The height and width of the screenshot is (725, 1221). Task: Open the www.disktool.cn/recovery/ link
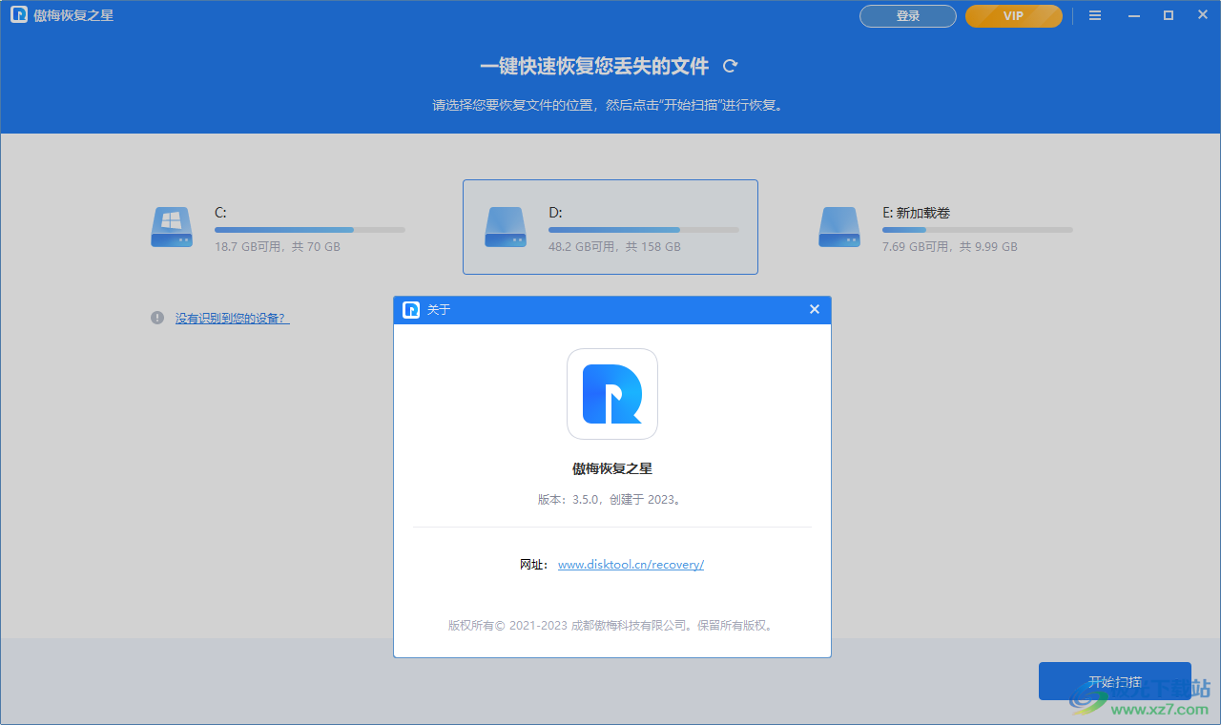[x=631, y=565]
